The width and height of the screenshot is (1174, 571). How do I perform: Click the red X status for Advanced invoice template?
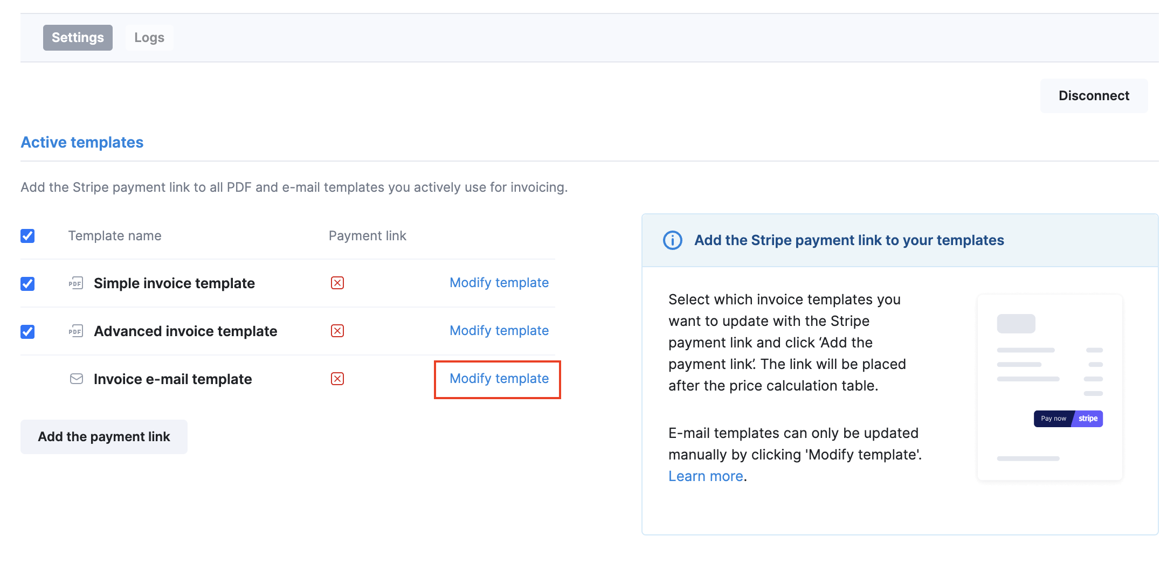[x=337, y=331]
